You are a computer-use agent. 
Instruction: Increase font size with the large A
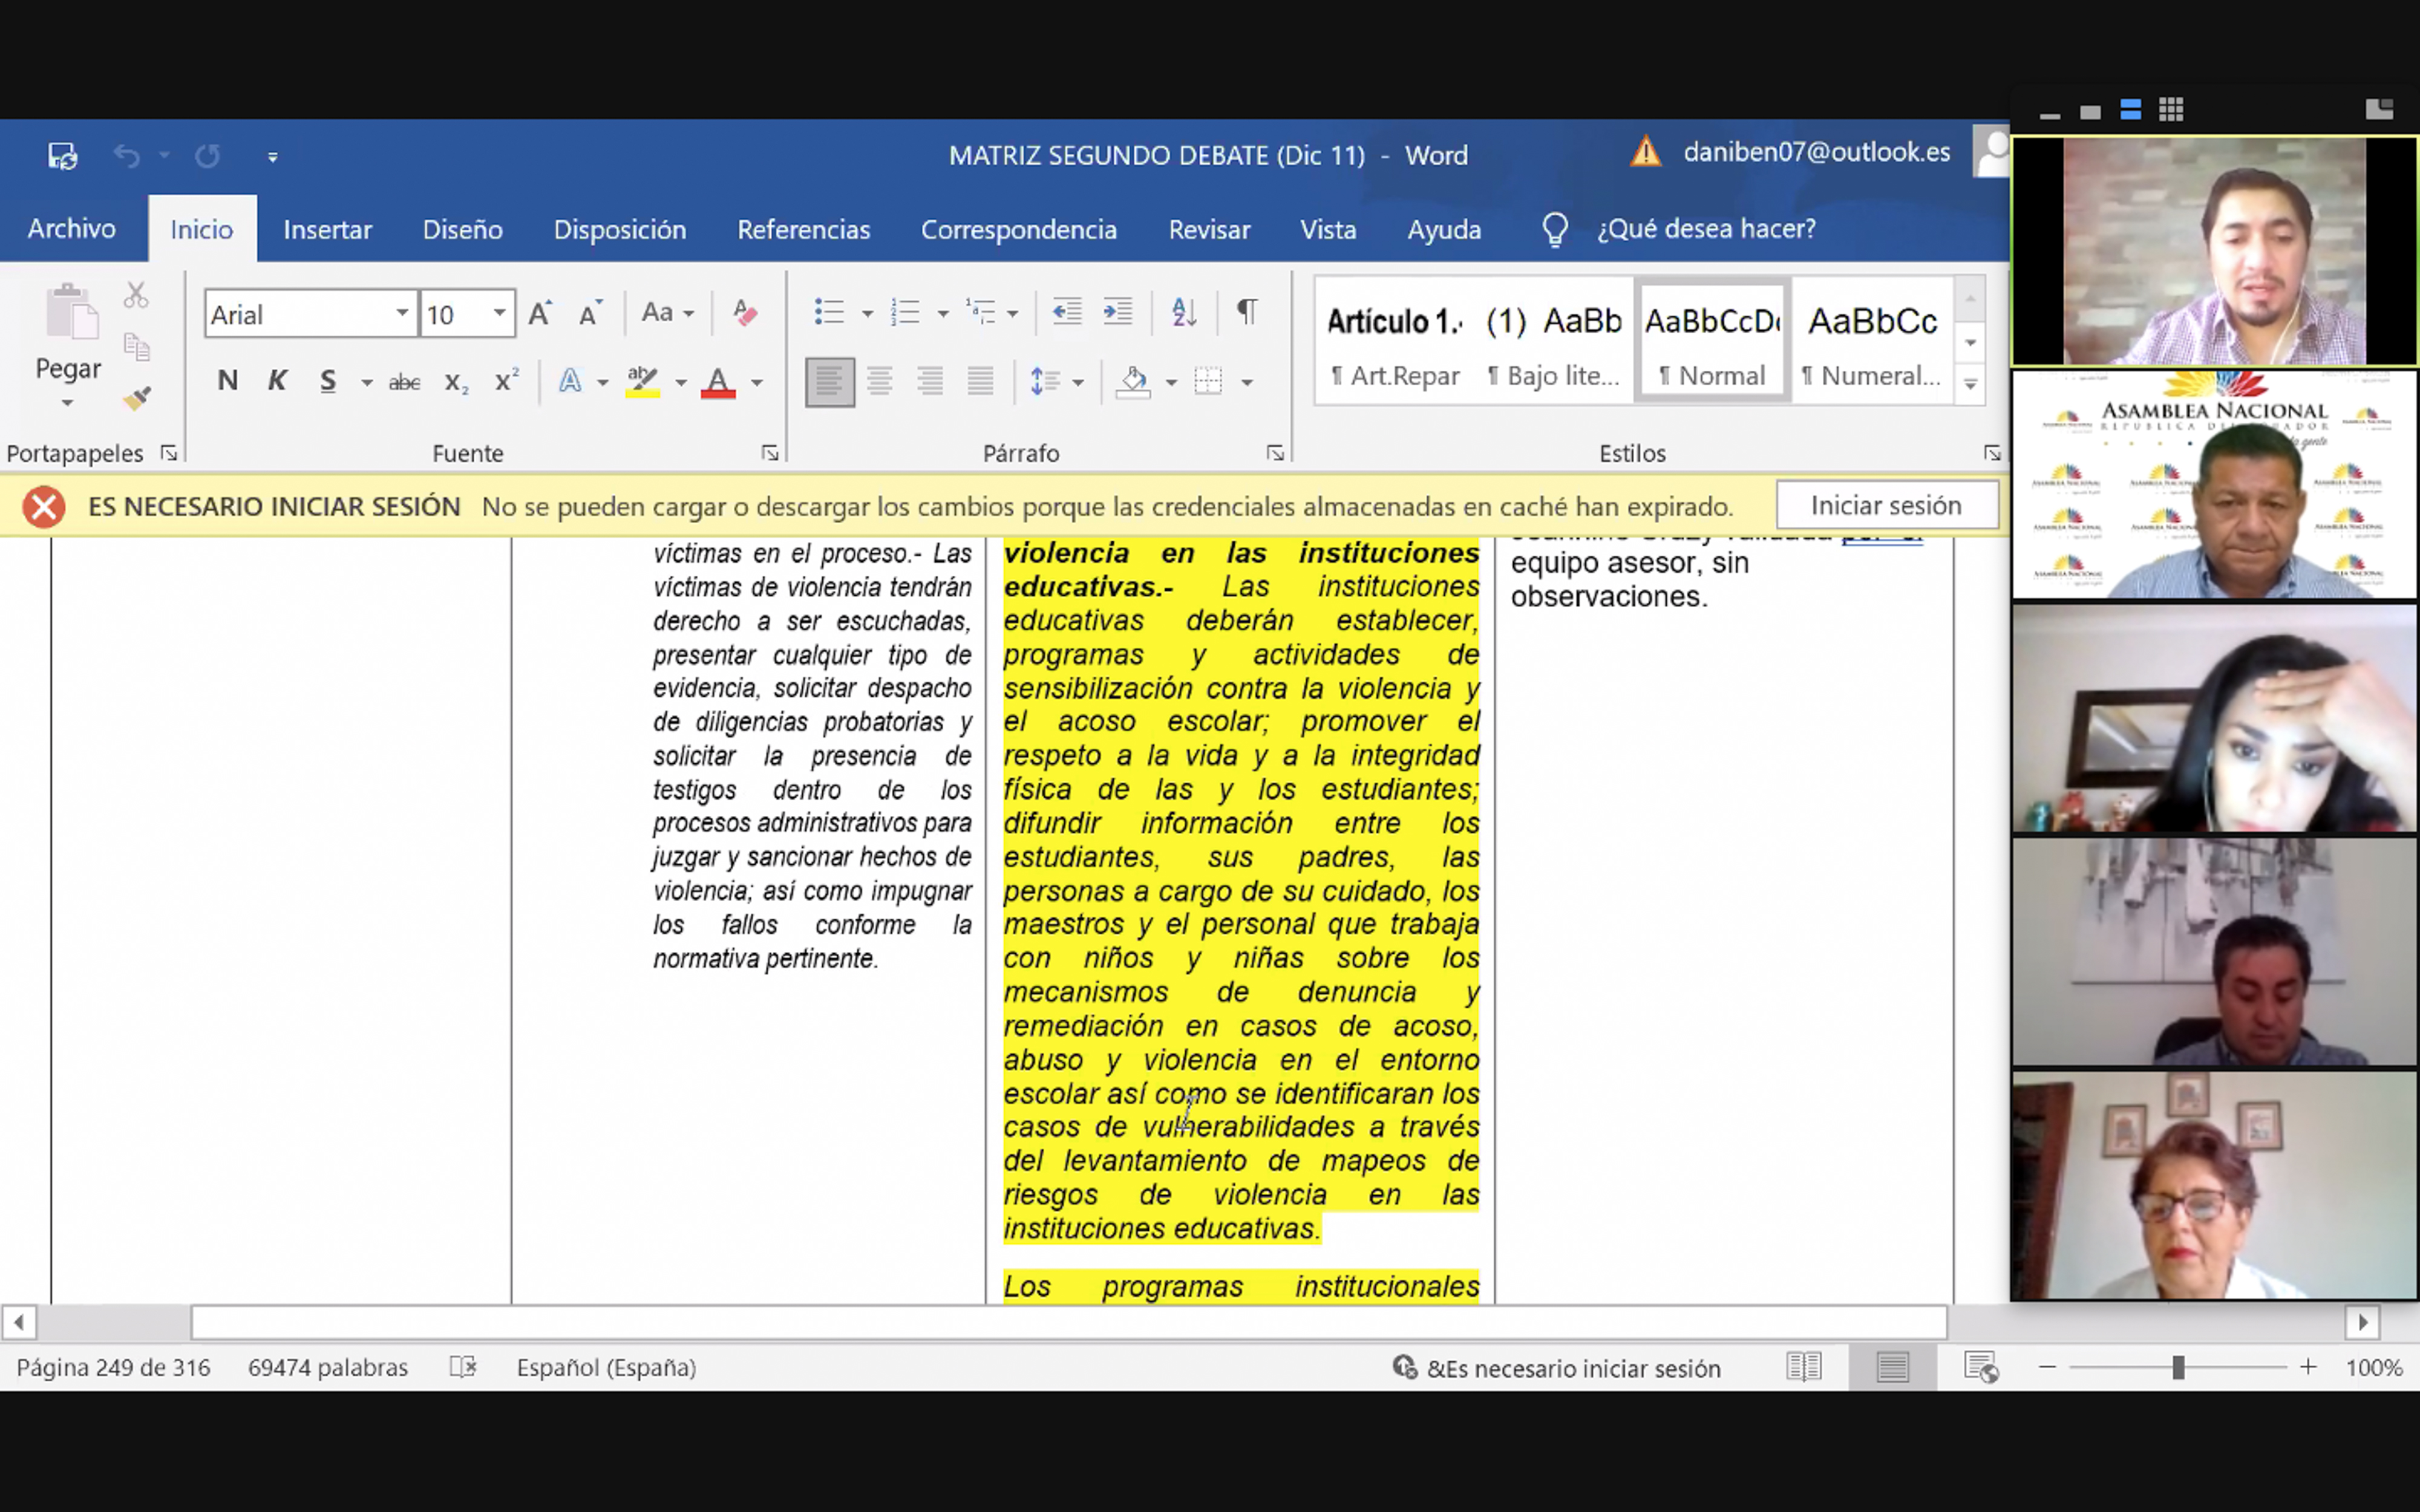point(540,313)
